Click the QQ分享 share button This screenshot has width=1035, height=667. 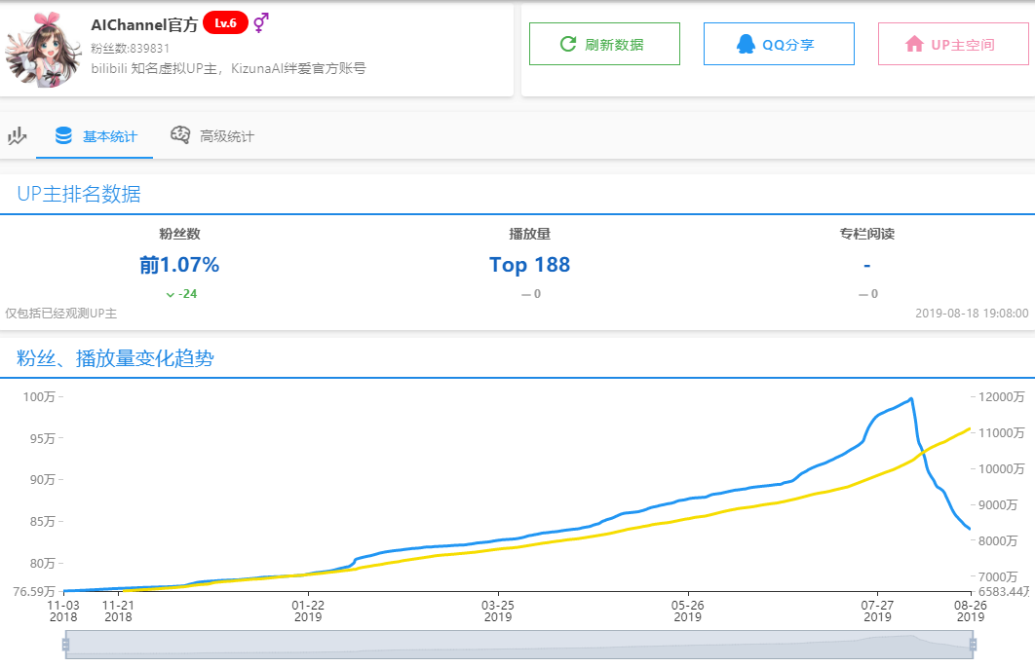[779, 44]
